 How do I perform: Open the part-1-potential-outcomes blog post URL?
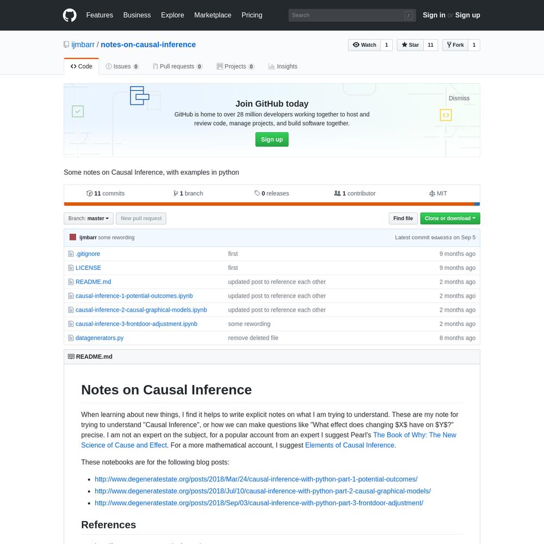(x=256, y=479)
